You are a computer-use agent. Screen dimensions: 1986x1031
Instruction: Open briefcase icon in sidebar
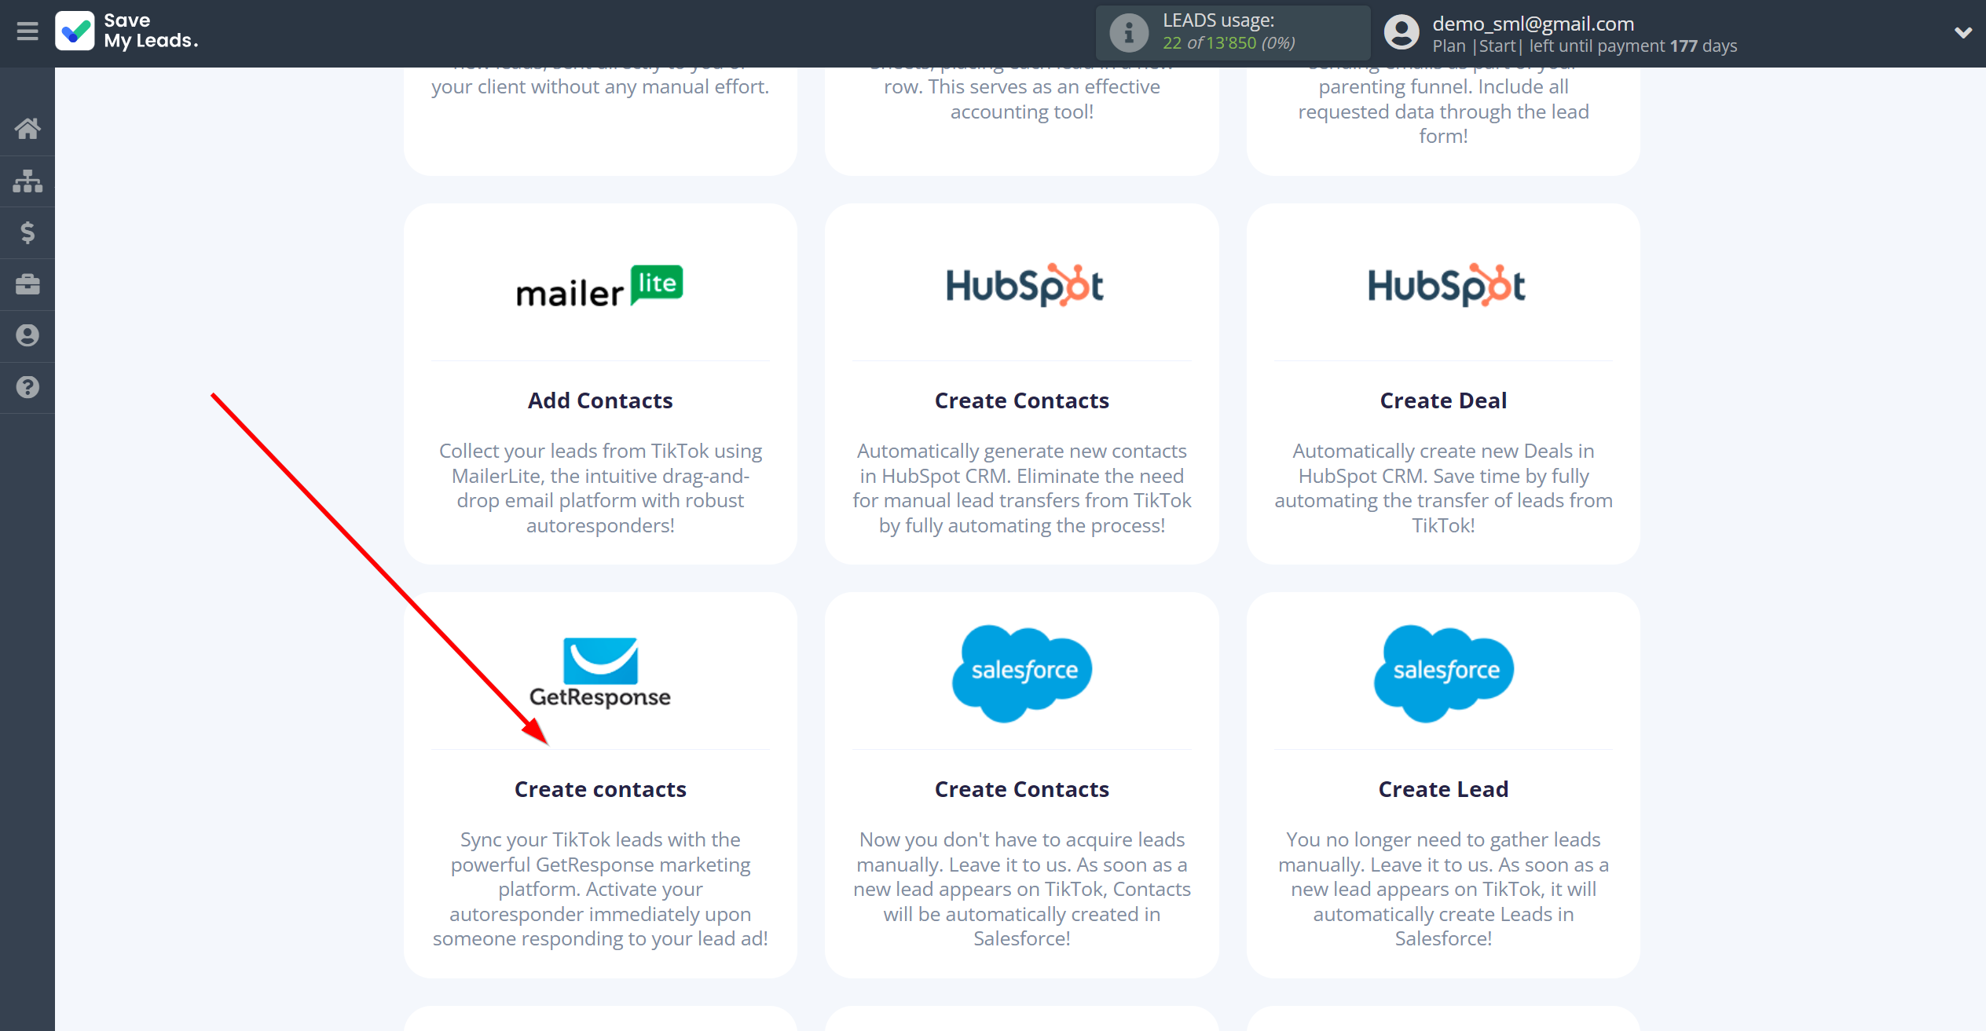pyautogui.click(x=27, y=284)
